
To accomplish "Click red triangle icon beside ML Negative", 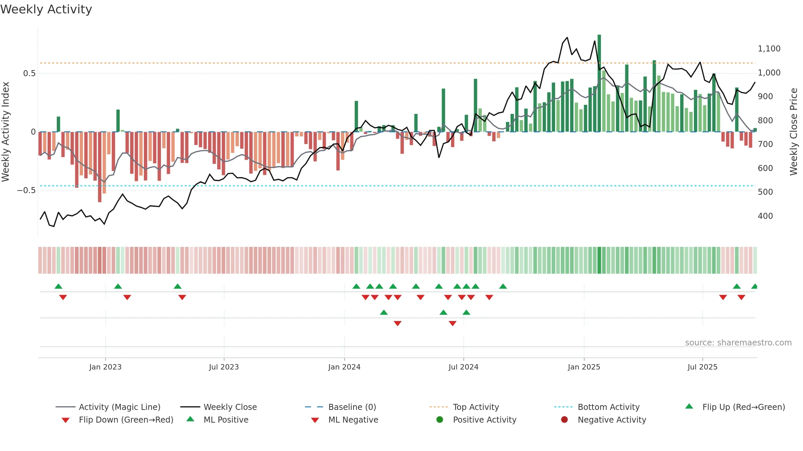I will [x=315, y=420].
